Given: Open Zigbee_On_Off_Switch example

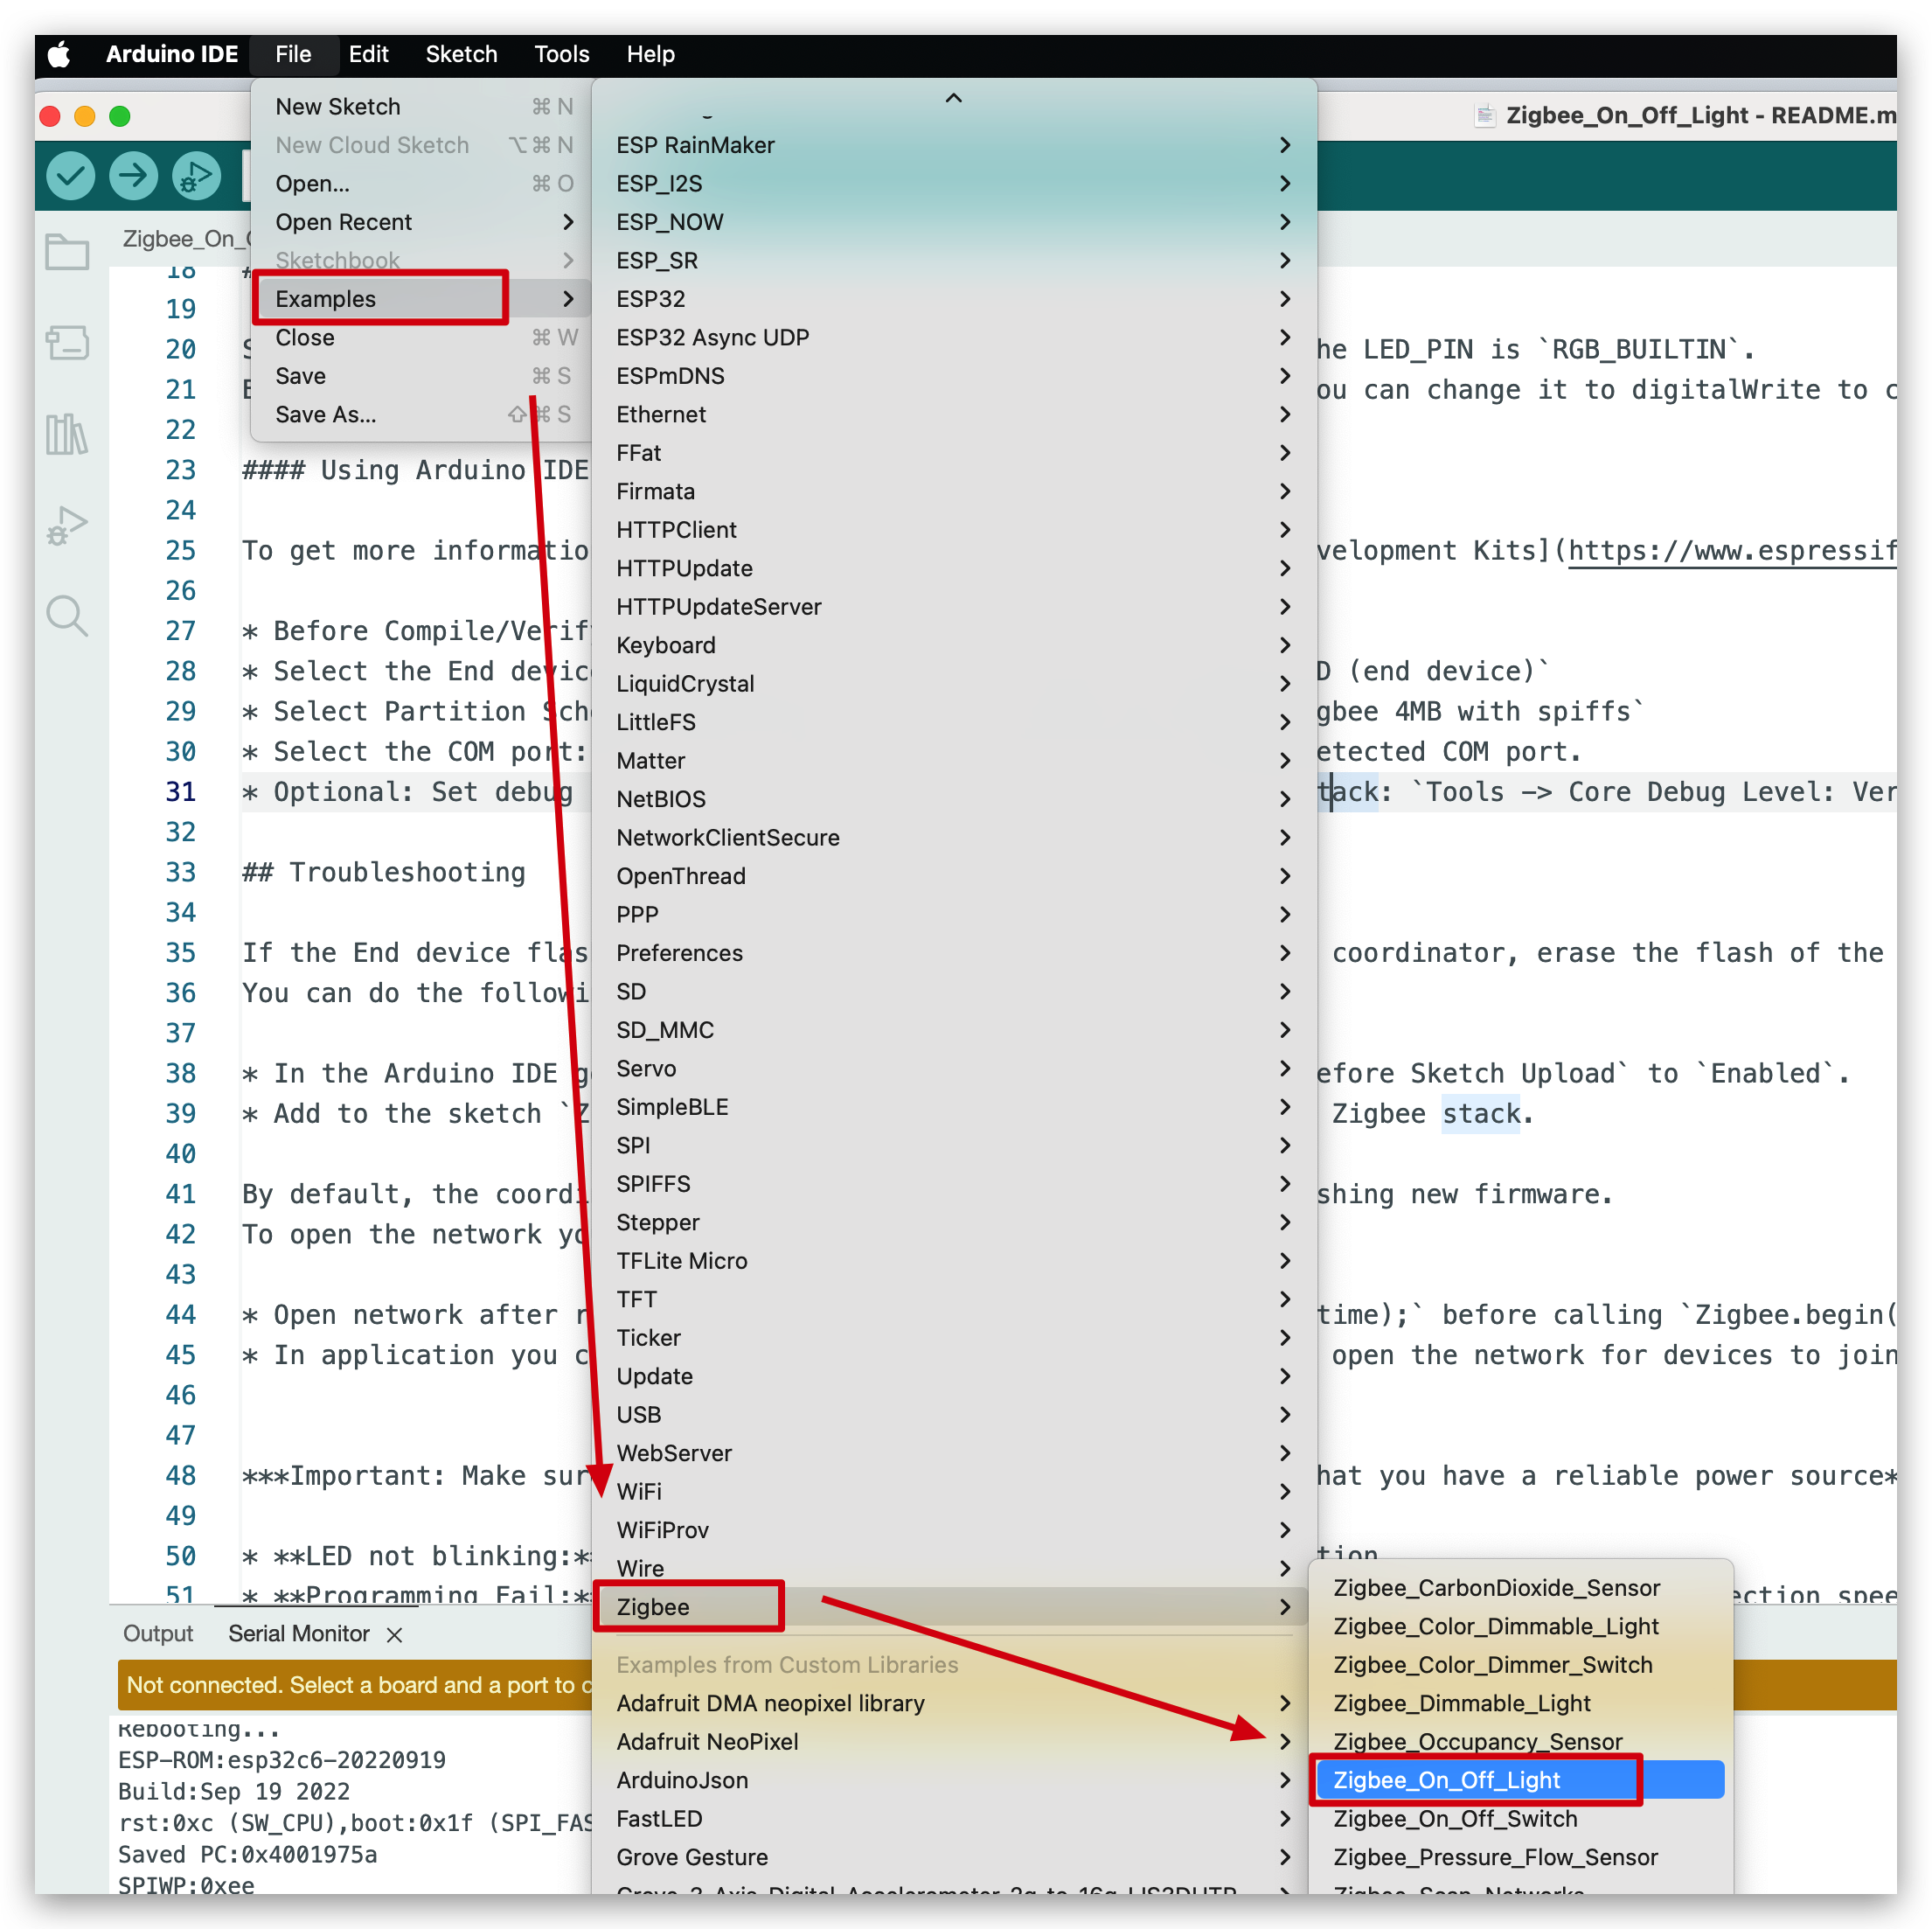Looking at the screenshot, I should 1520,1819.
